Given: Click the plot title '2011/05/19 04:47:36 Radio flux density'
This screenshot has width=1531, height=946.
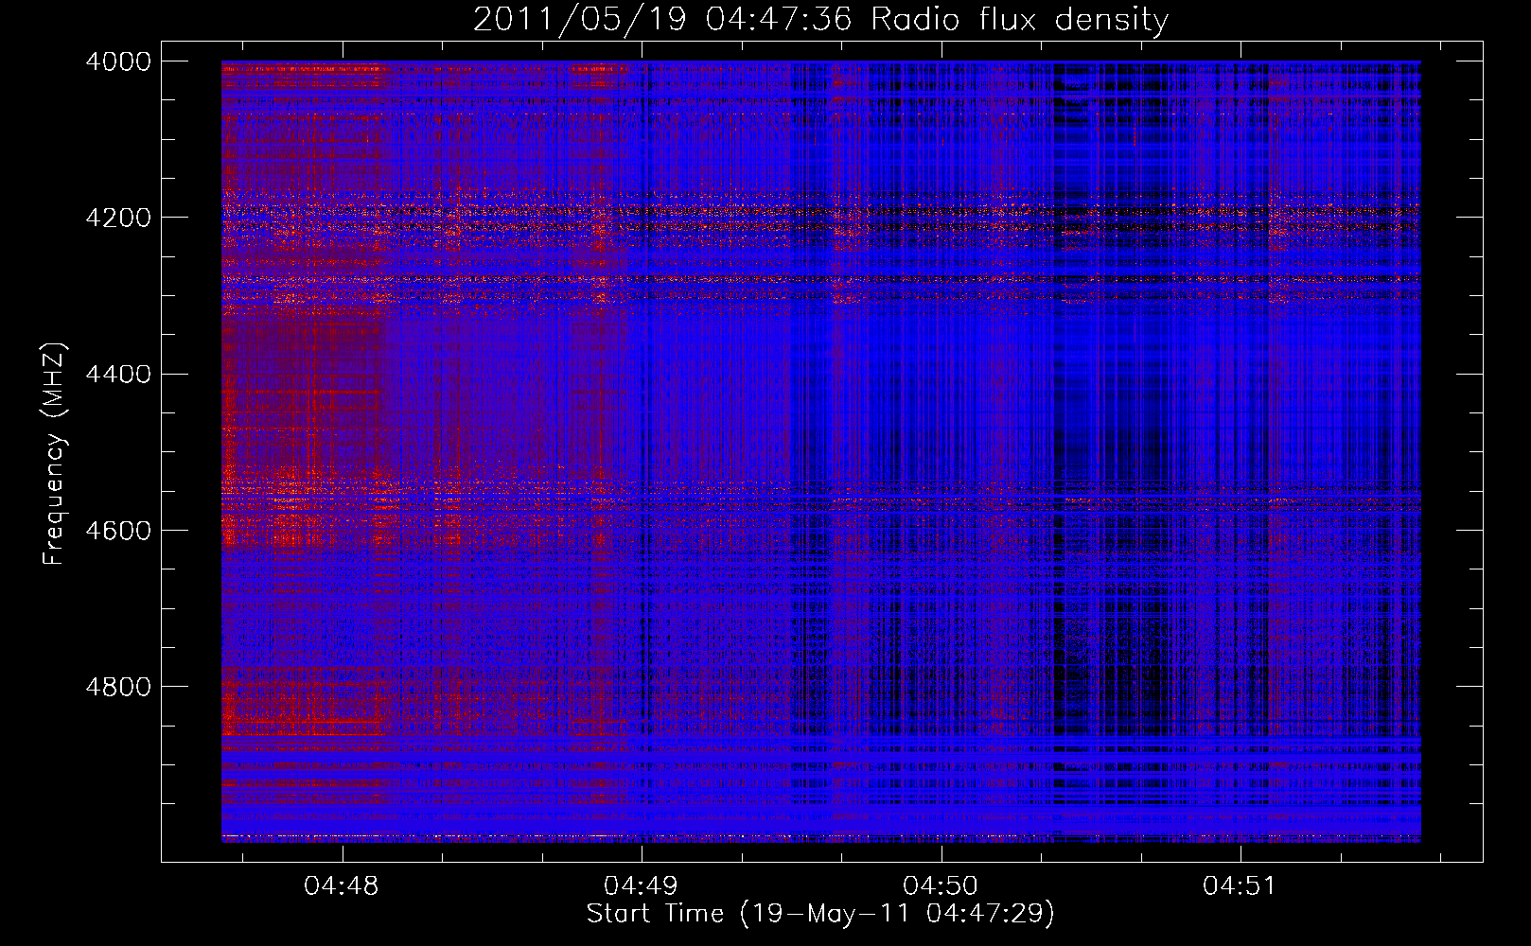Looking at the screenshot, I should [820, 20].
